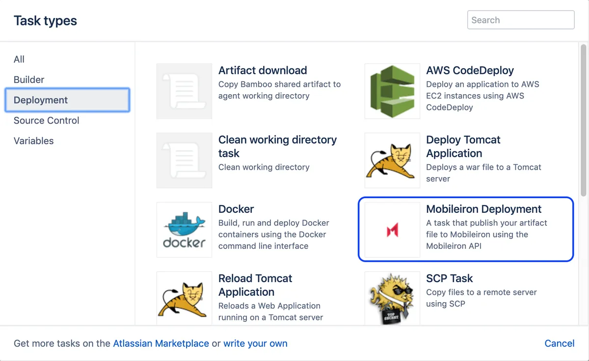Select the Docker whale icon

tap(184, 230)
